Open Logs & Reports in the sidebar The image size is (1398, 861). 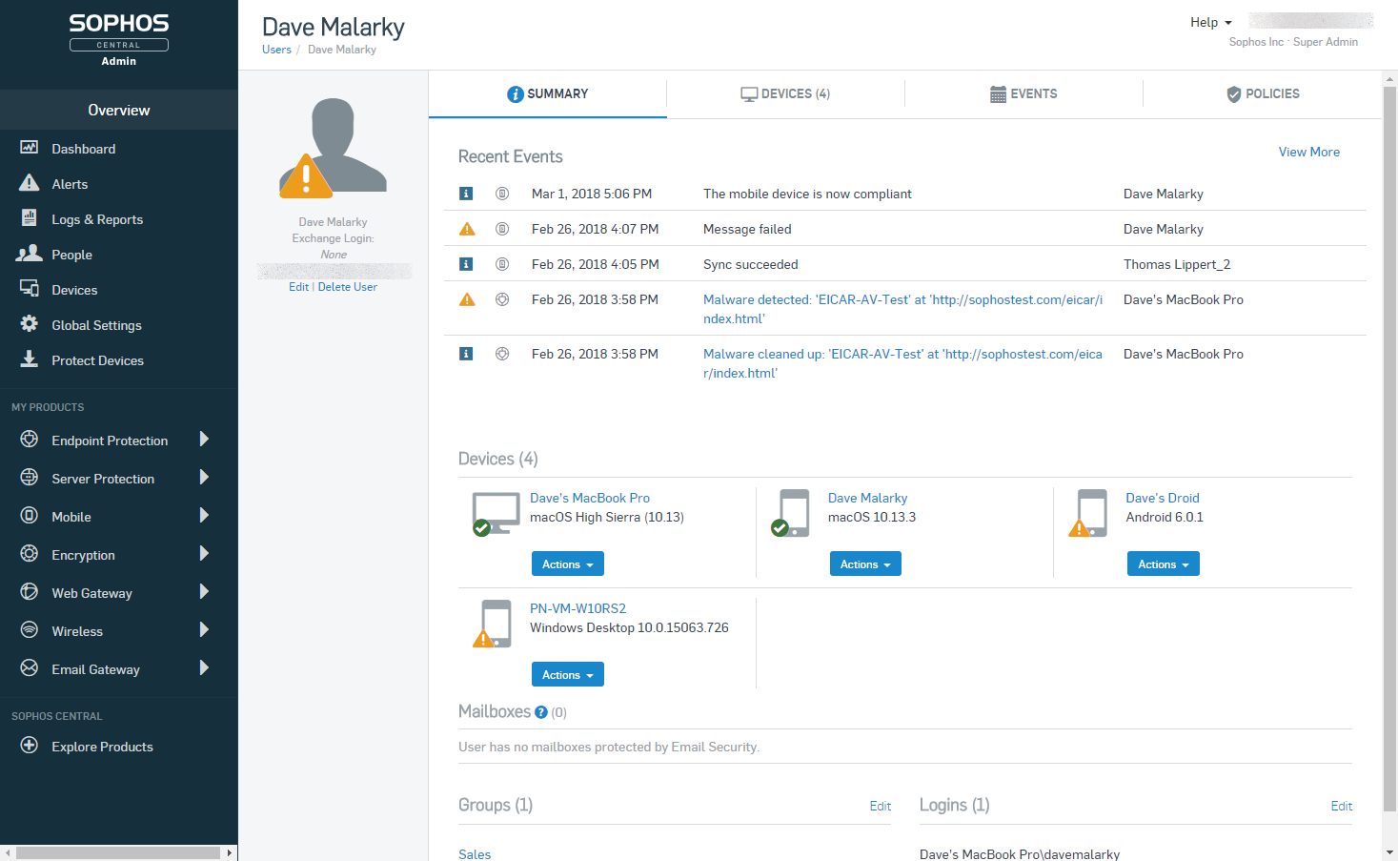click(x=97, y=219)
